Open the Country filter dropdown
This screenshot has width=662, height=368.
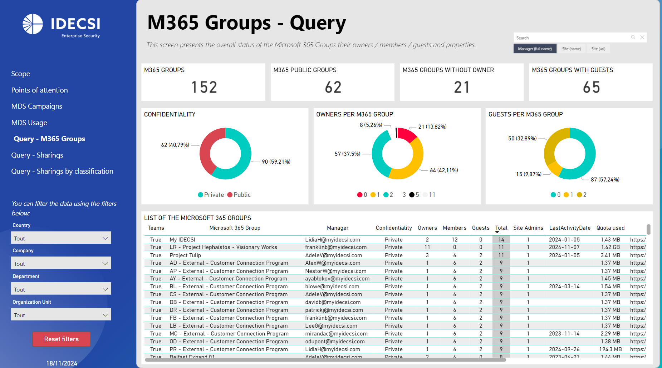[61, 238]
